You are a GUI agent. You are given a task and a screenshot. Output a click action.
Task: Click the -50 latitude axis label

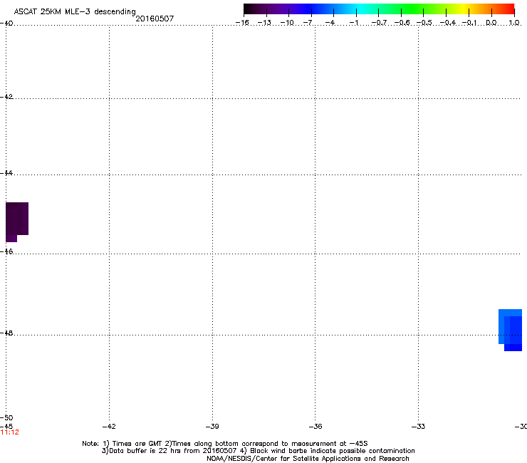(6, 418)
